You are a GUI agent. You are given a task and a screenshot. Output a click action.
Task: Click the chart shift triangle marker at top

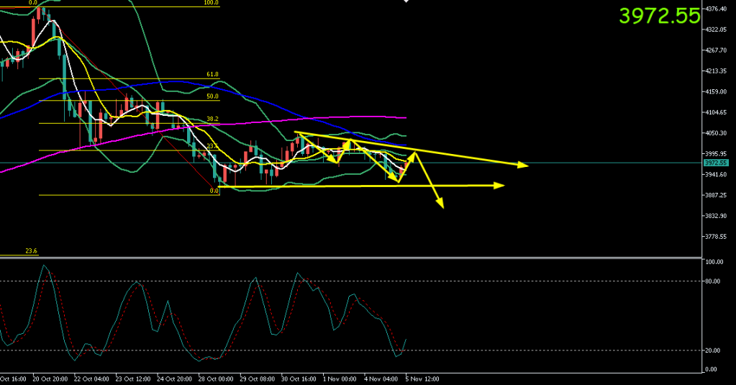(406, 2)
